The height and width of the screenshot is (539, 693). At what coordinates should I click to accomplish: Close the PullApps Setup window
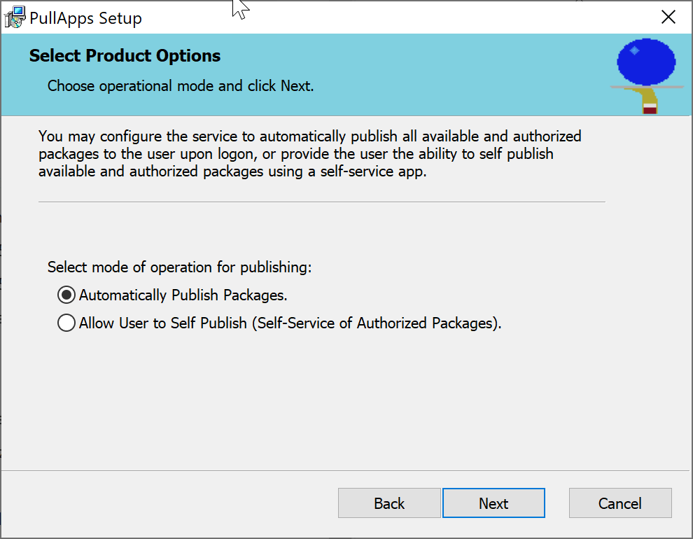[x=668, y=17]
